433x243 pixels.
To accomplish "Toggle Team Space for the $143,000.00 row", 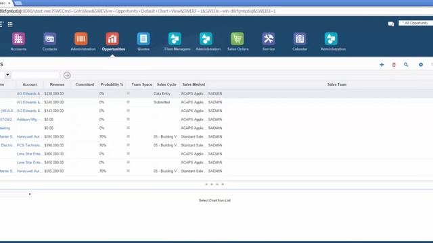I will (x=128, y=111).
